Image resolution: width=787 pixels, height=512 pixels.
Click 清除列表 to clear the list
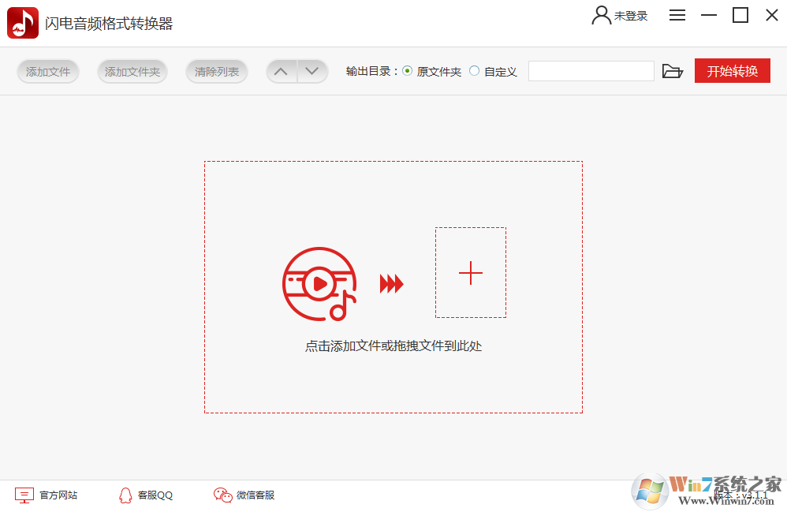click(x=216, y=71)
